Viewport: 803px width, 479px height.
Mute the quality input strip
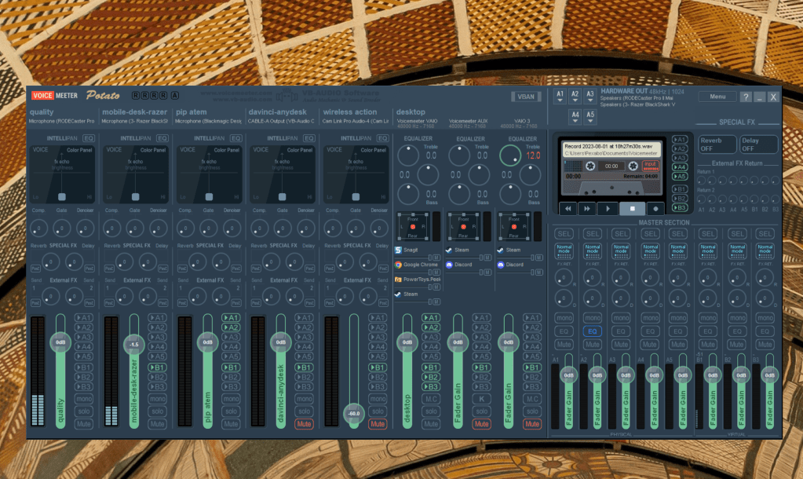click(x=83, y=424)
